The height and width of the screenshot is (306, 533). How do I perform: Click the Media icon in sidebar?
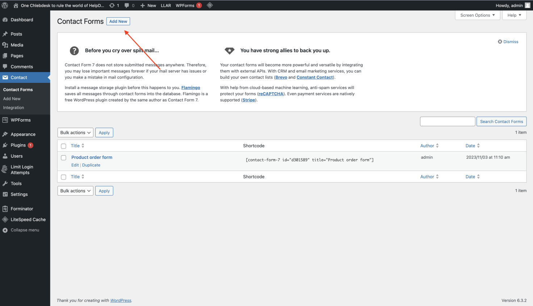tap(5, 45)
